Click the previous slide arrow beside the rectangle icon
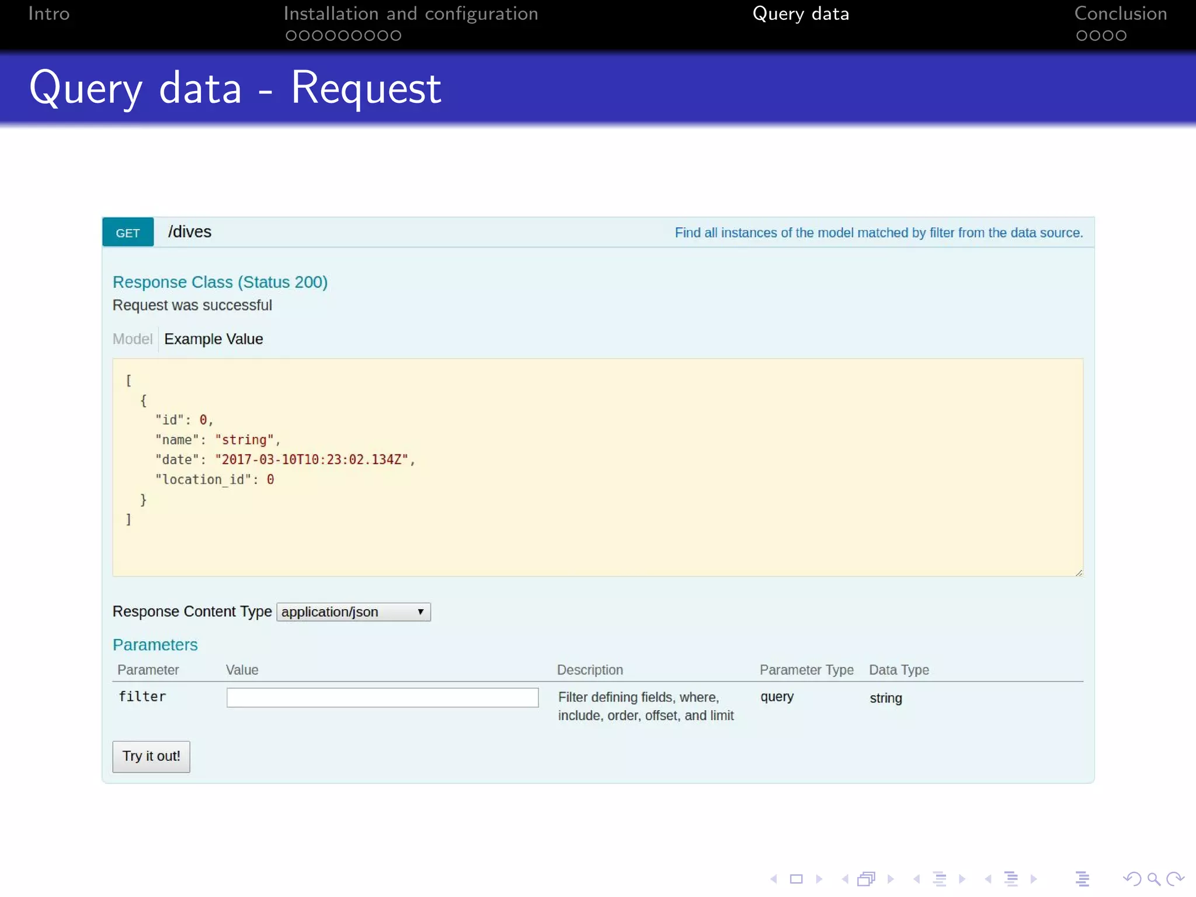 click(774, 879)
